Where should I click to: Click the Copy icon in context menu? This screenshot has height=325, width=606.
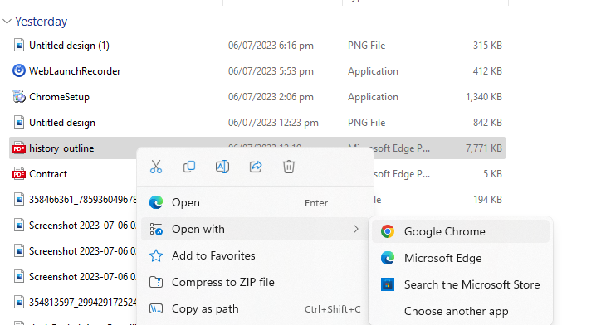click(x=189, y=167)
